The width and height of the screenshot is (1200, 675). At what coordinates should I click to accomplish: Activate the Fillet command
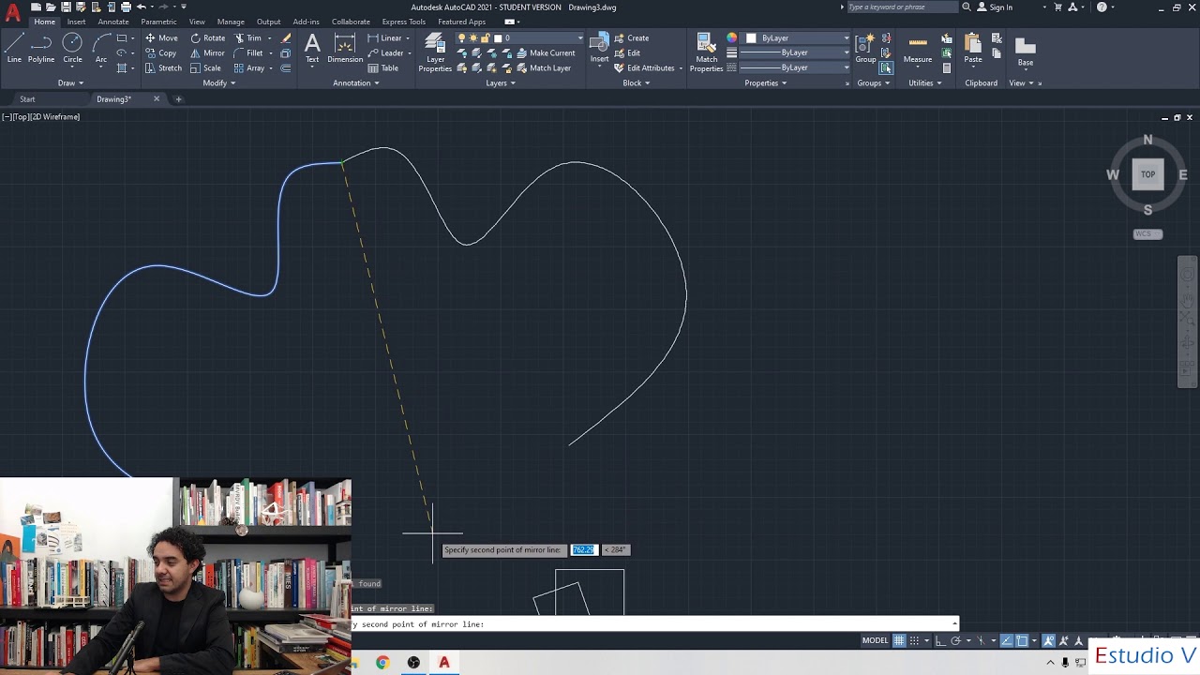pos(247,53)
